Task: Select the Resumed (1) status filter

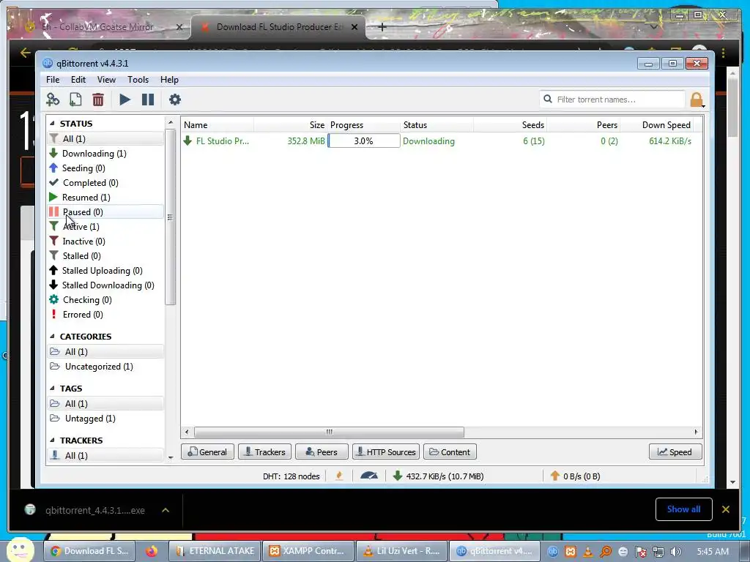Action: coord(86,198)
